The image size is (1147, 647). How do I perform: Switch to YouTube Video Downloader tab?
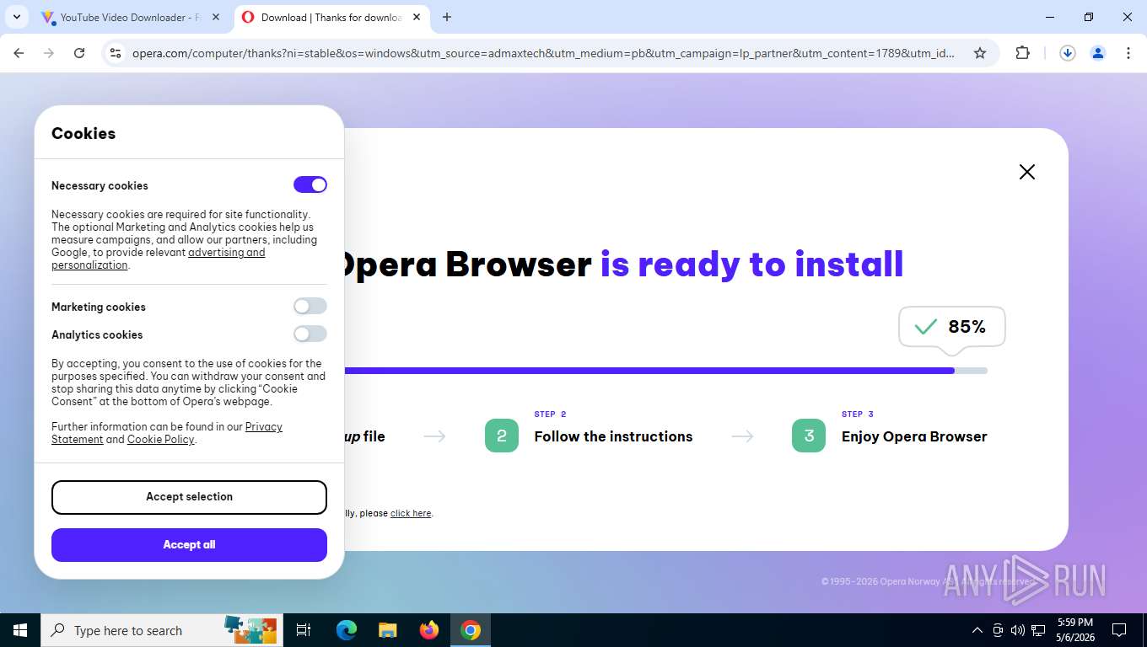click(x=131, y=17)
